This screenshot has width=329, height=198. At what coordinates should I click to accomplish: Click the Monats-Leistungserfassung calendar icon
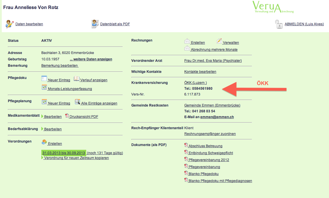coord(44,87)
